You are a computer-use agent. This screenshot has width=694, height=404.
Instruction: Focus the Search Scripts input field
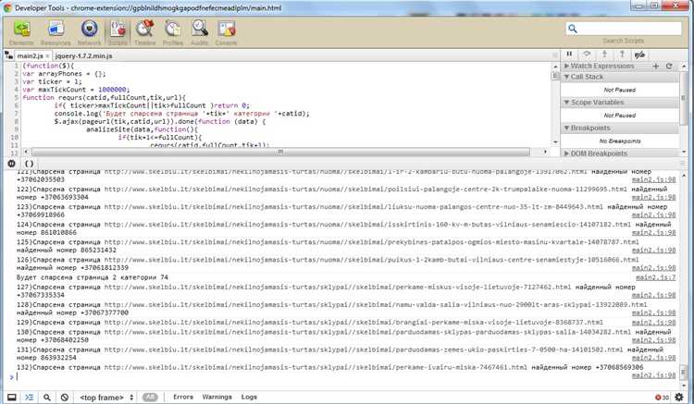[623, 29]
